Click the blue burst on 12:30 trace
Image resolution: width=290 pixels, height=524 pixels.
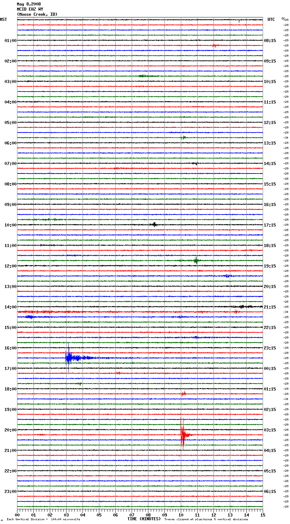[x=228, y=276]
